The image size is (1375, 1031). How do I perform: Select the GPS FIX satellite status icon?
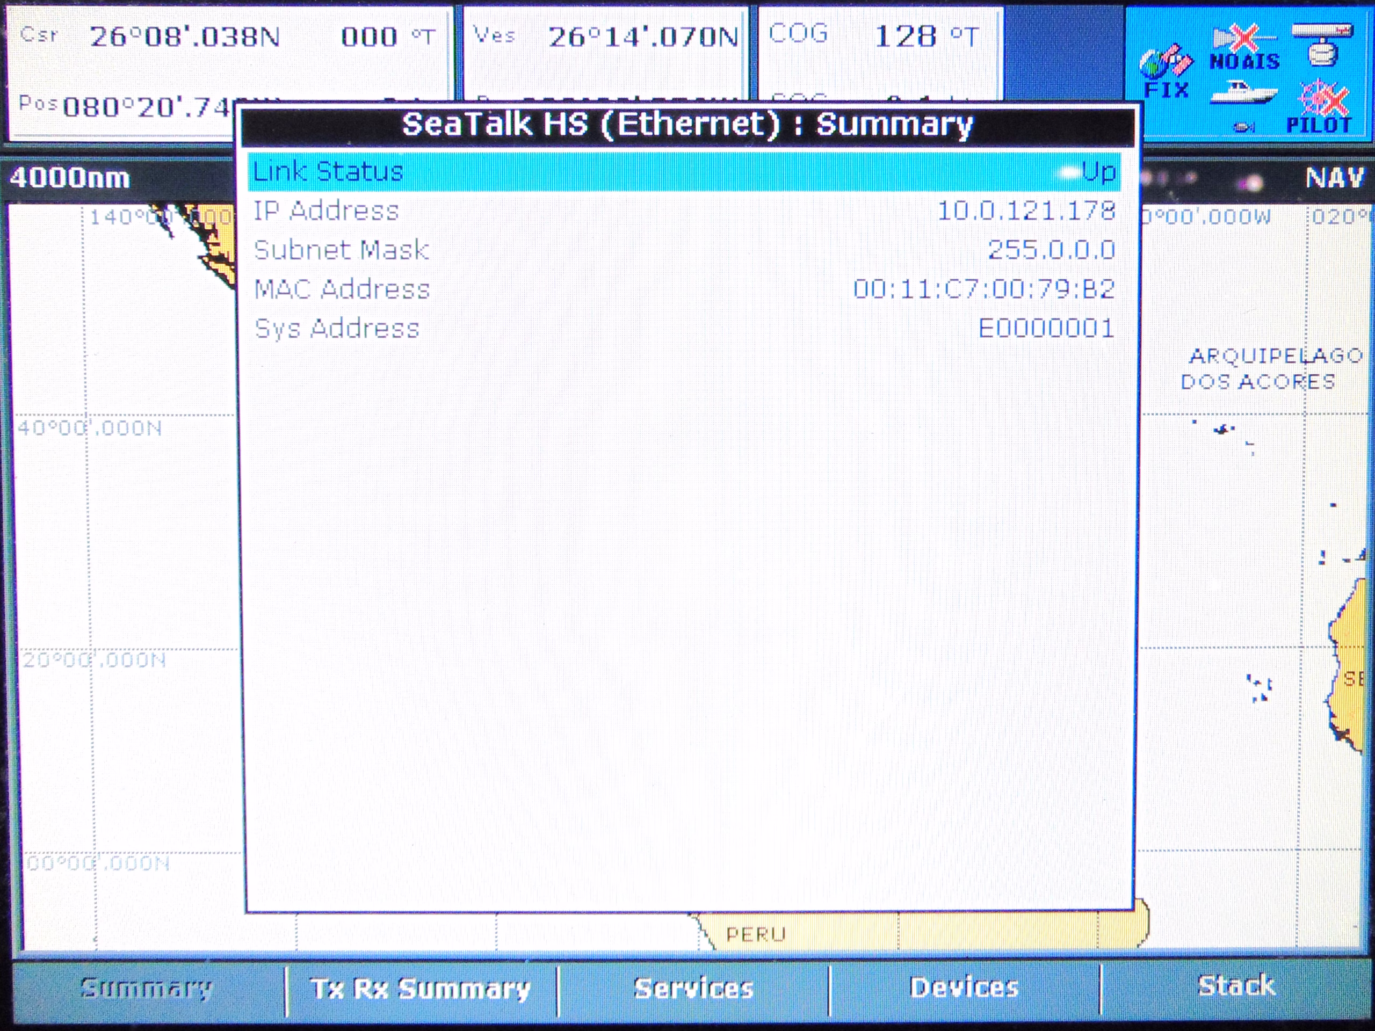(x=1166, y=72)
